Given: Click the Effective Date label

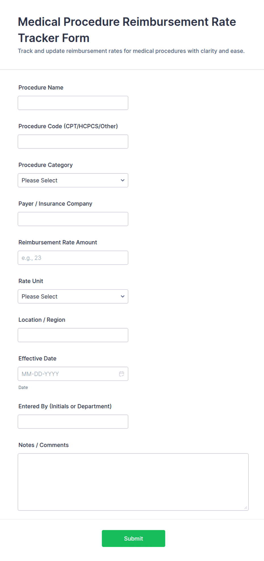Looking at the screenshot, I should pyautogui.click(x=37, y=358).
